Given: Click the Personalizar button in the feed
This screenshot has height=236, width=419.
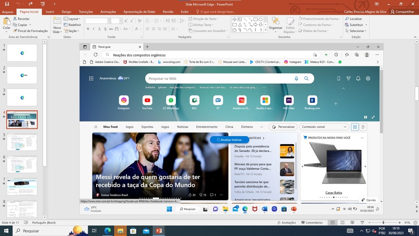Looking at the screenshot, I should point(284,127).
